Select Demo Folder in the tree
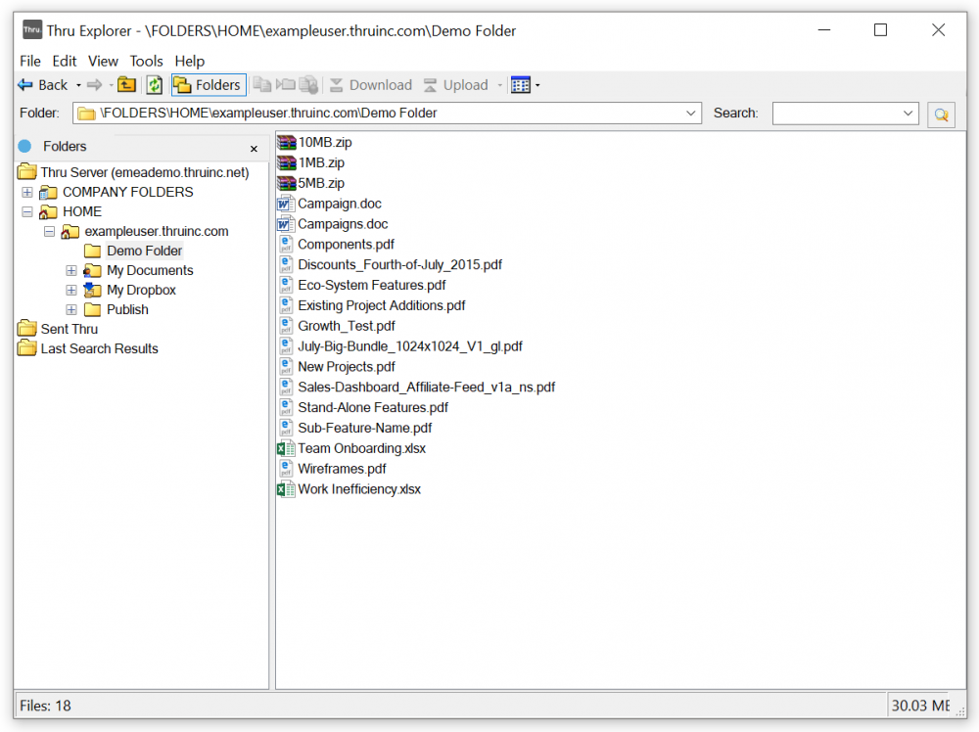This screenshot has width=979, height=732. pos(144,251)
